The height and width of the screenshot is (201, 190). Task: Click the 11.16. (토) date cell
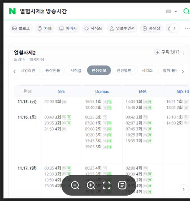click(27, 117)
